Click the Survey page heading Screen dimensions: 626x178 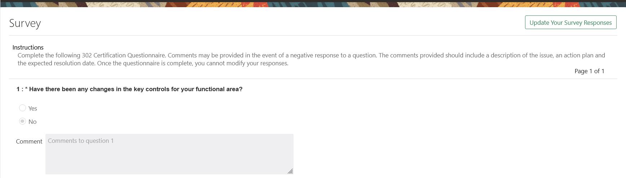click(25, 23)
